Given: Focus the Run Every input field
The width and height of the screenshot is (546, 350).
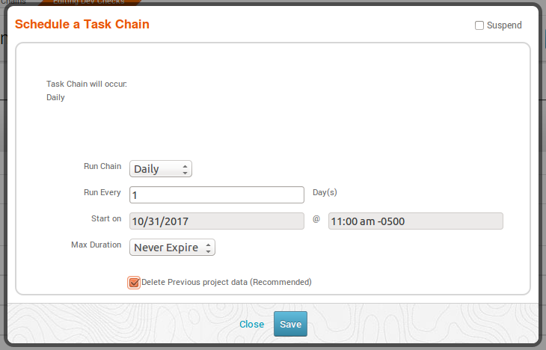Looking at the screenshot, I should point(217,195).
